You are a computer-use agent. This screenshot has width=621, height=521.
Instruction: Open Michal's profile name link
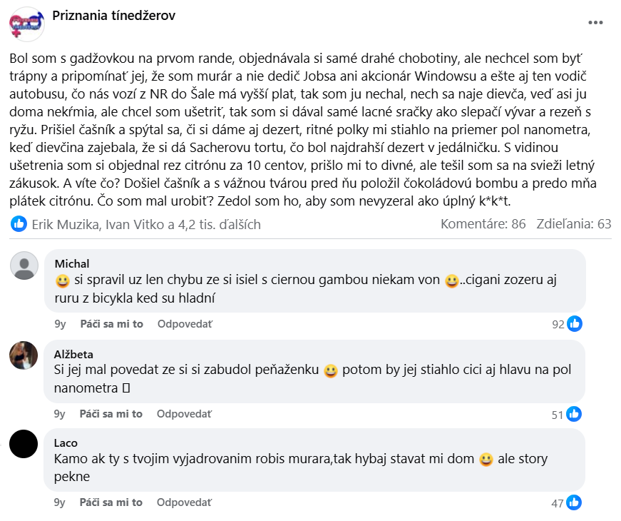(x=72, y=264)
